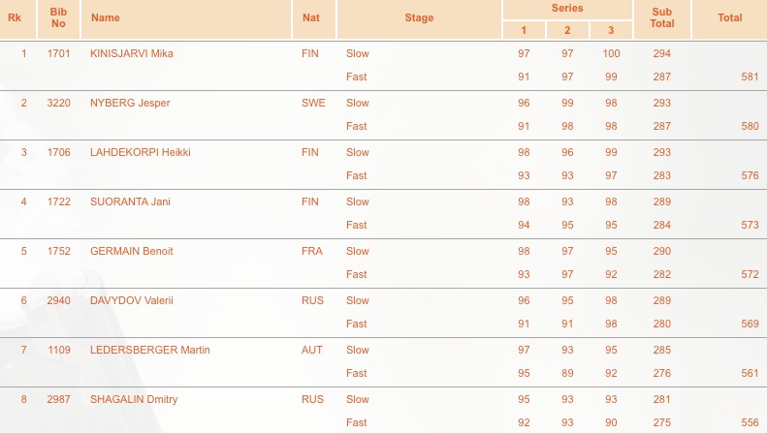Click LEDERSBERGER Martin's name
This screenshot has width=767, height=433.
(150, 350)
